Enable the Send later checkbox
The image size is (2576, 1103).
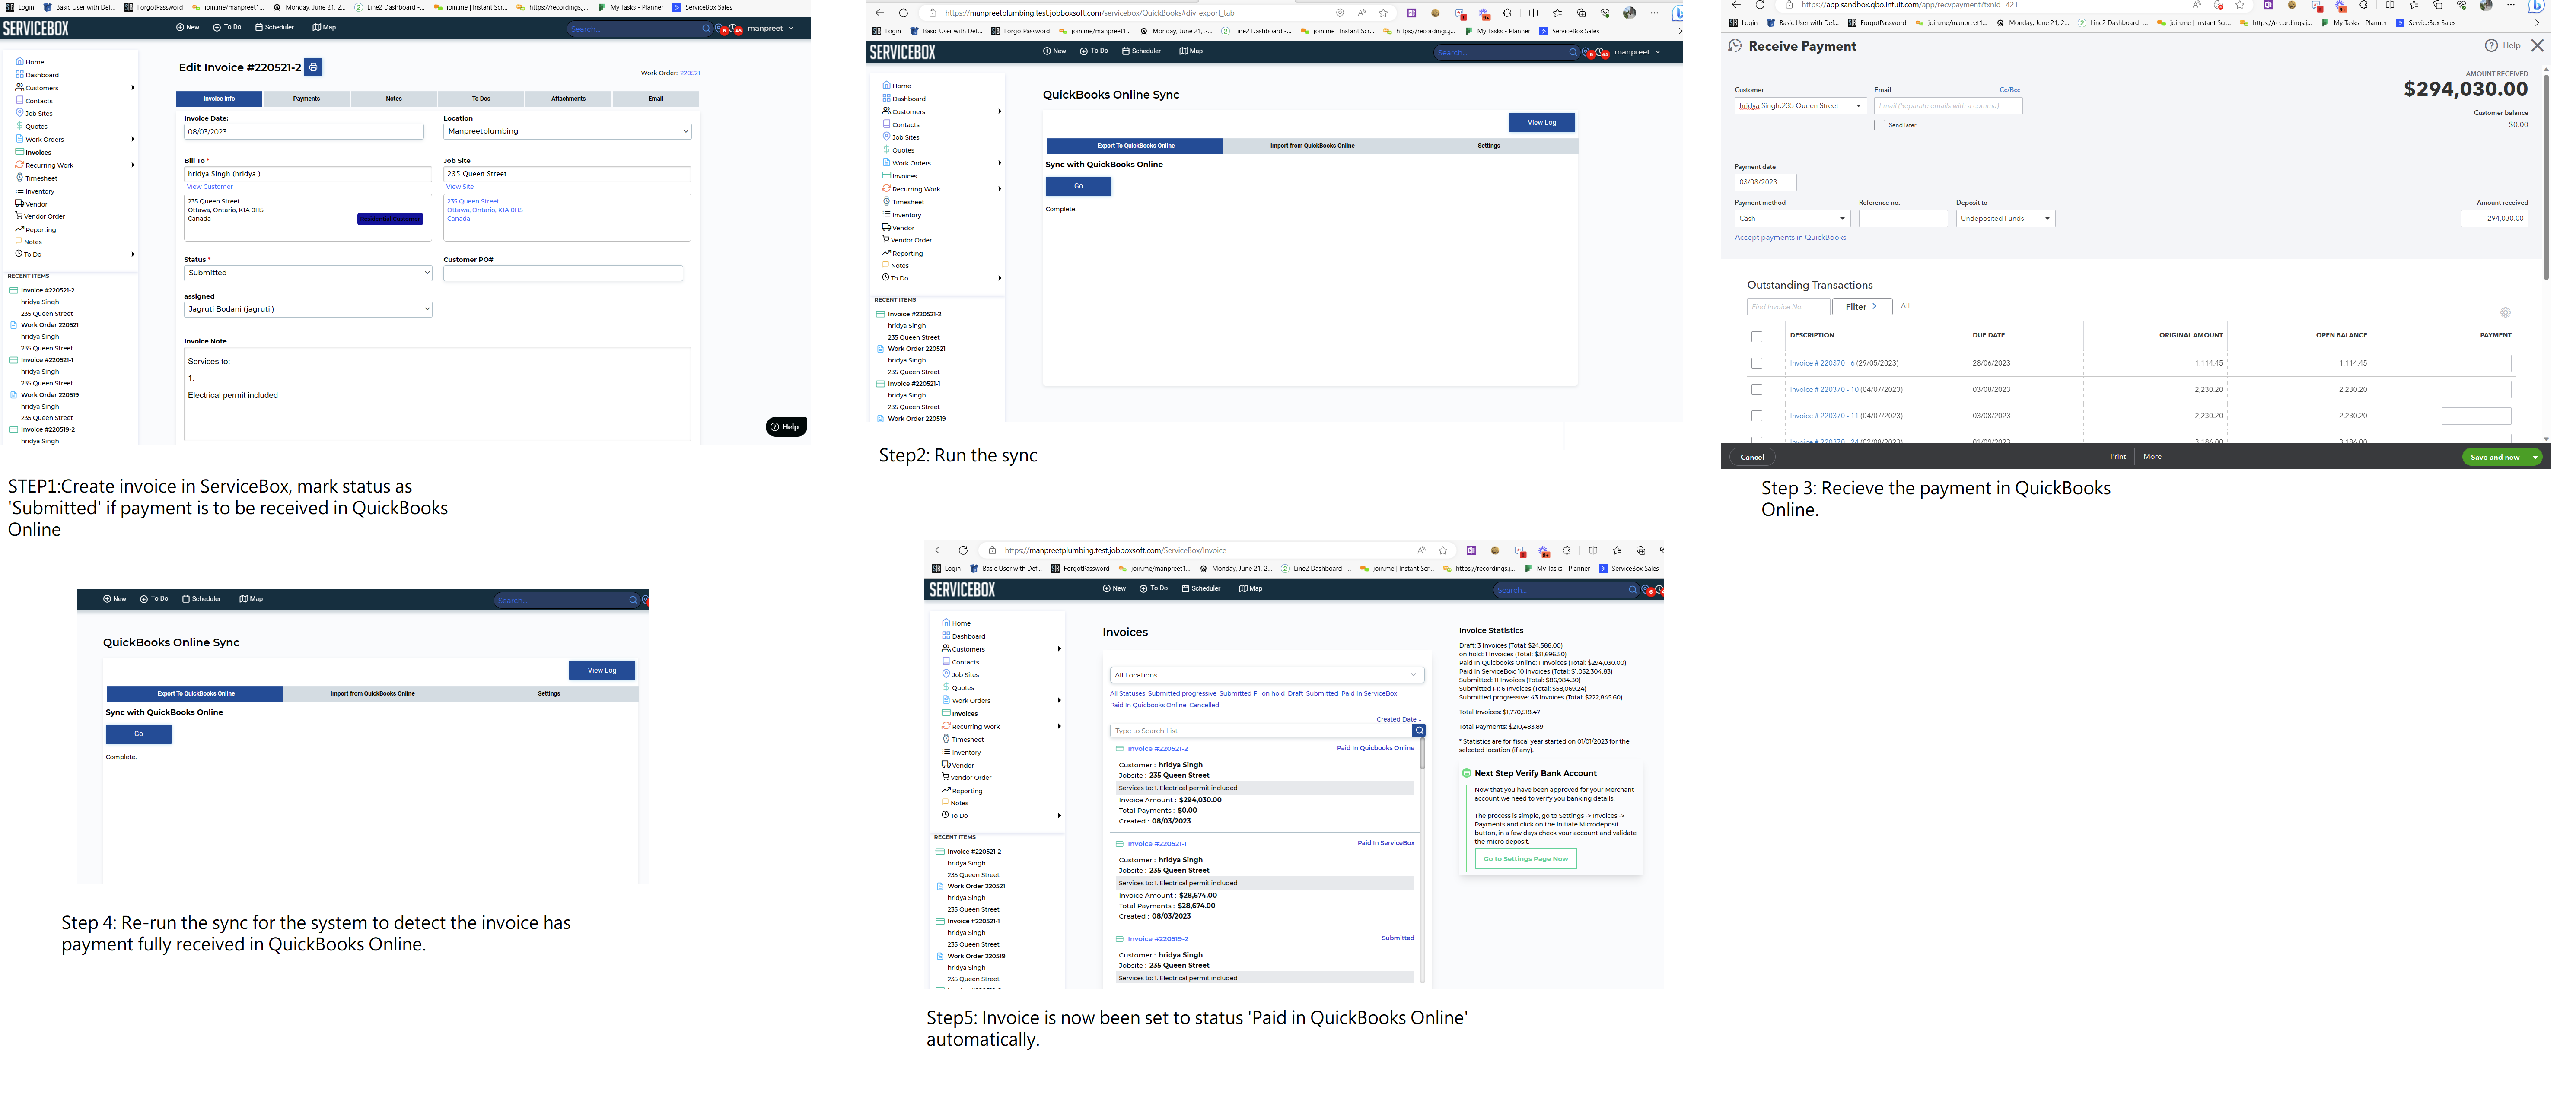pyautogui.click(x=1879, y=125)
